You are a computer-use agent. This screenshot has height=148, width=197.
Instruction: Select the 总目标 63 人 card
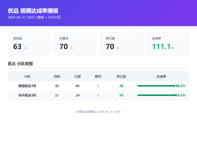click(29, 43)
